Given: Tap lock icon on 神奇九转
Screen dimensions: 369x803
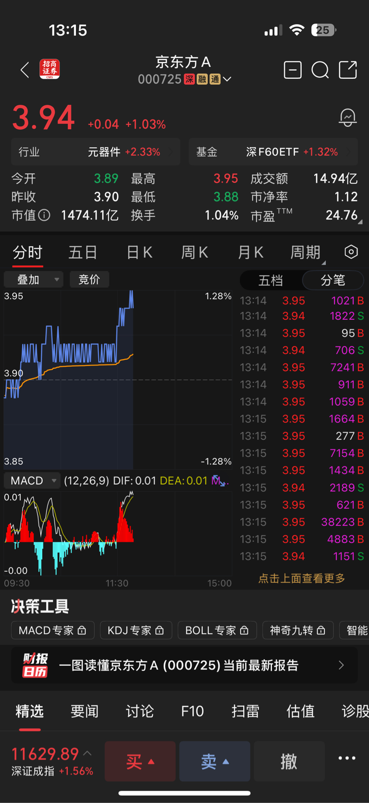Looking at the screenshot, I should (321, 630).
